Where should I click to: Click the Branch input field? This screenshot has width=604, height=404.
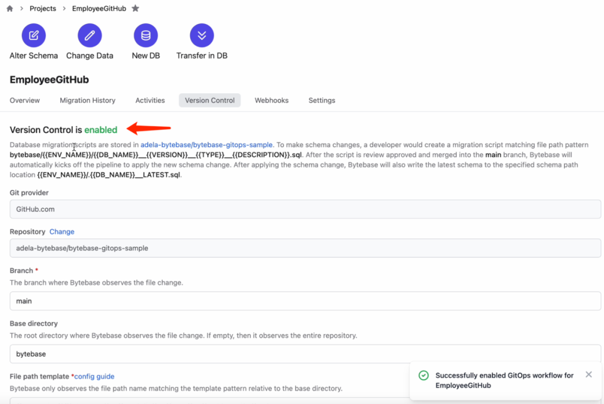pos(305,301)
